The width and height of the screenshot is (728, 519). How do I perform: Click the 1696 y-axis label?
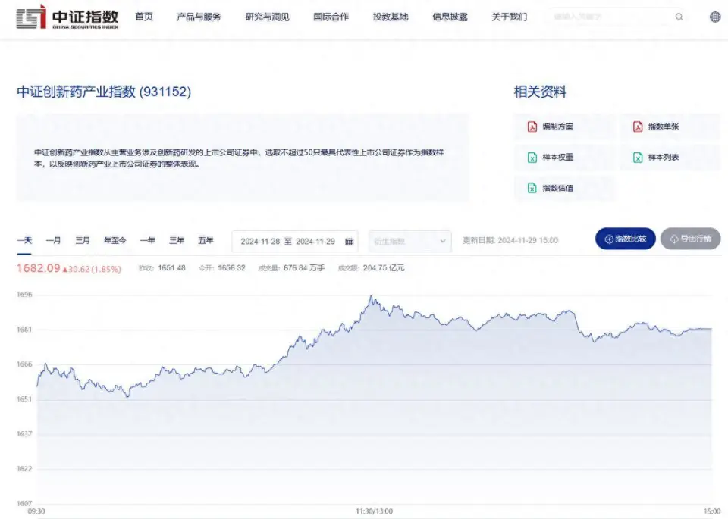(x=24, y=295)
